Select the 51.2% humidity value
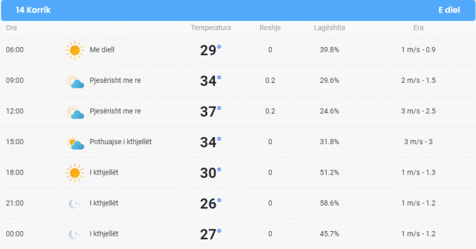The image size is (476, 249). [330, 172]
